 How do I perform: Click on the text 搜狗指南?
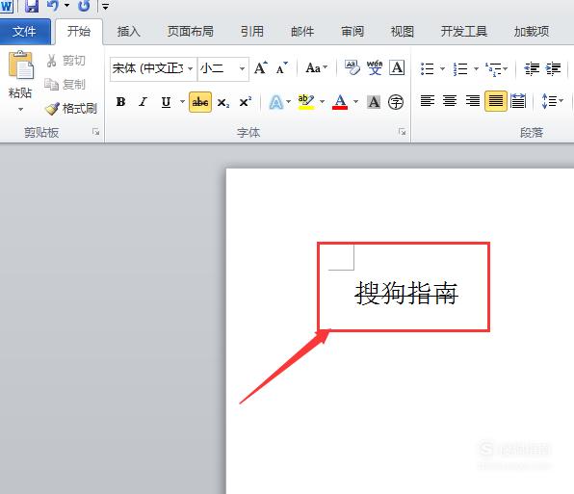pos(406,293)
